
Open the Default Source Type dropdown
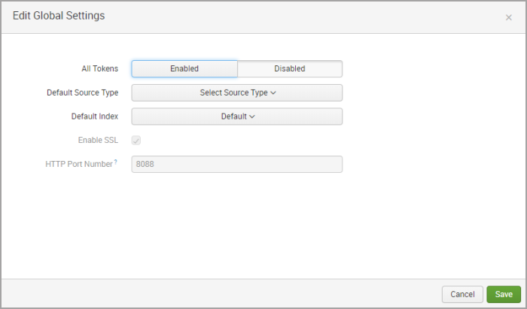pyautogui.click(x=236, y=92)
